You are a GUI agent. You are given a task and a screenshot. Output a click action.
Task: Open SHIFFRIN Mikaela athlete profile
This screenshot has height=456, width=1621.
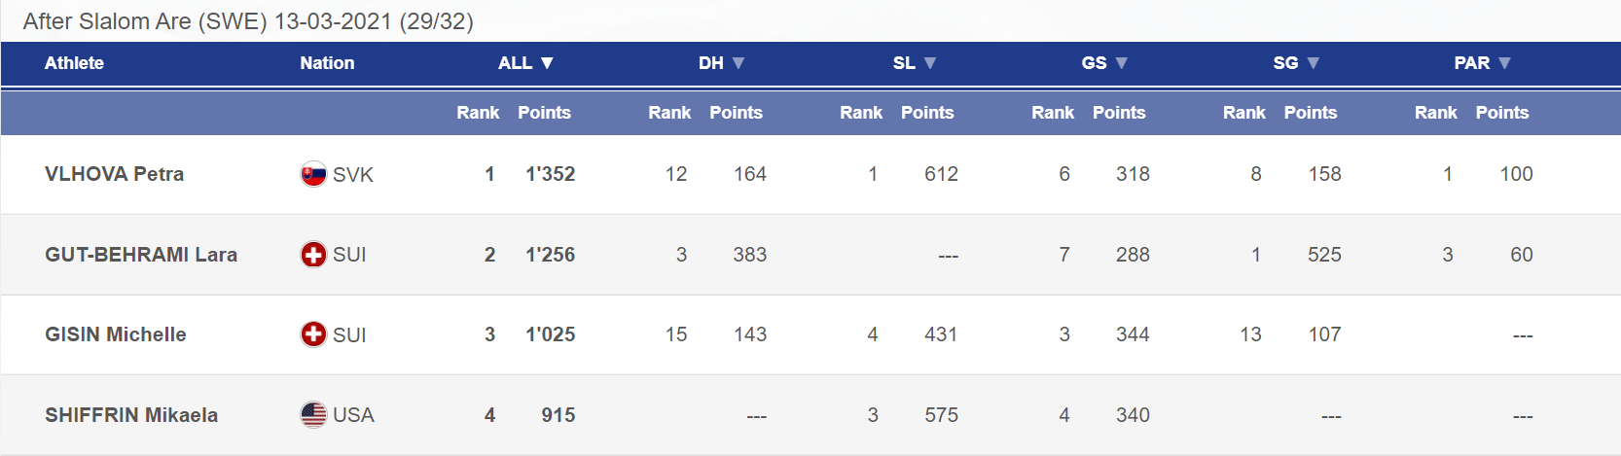click(x=131, y=415)
